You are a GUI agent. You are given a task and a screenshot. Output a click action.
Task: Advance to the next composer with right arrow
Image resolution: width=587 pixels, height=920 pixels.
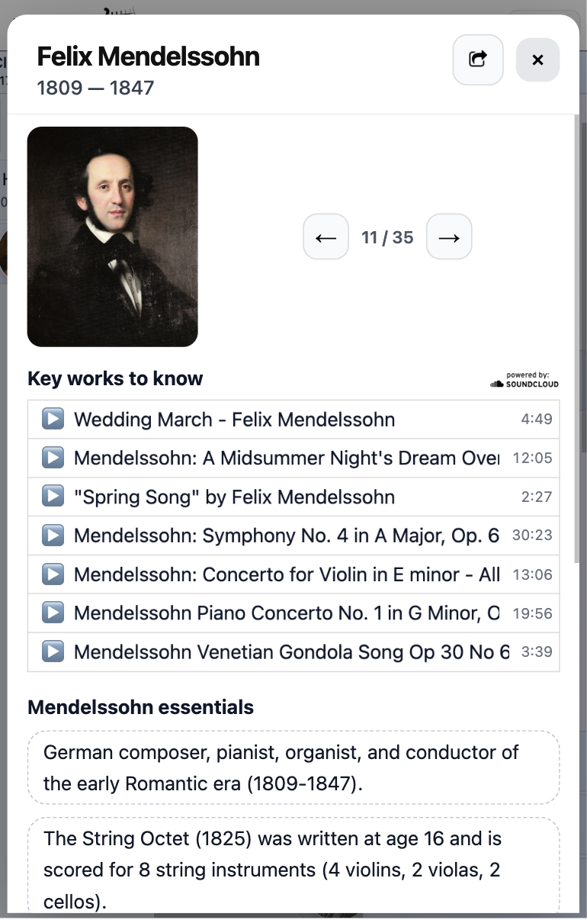click(449, 237)
